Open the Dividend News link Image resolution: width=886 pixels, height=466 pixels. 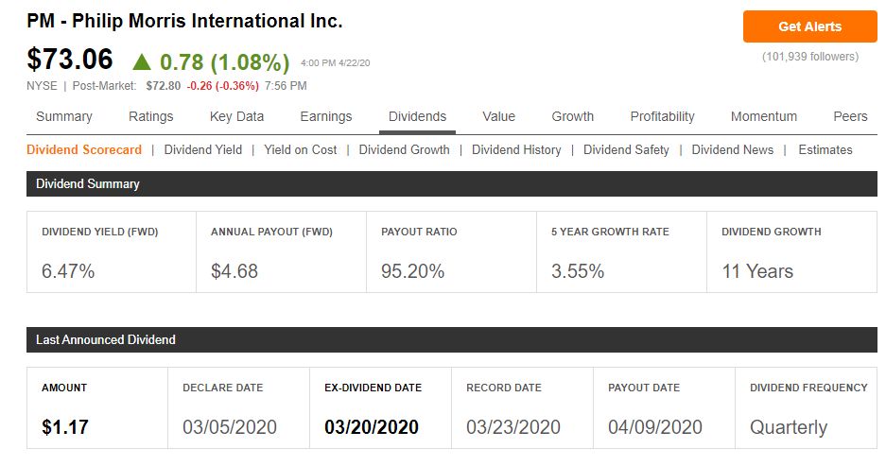(732, 149)
